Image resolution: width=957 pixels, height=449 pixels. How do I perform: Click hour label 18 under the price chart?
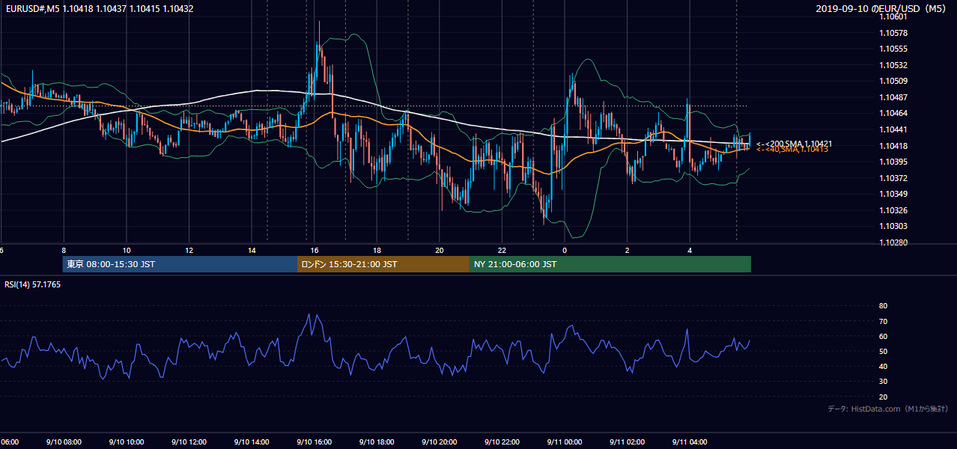pyautogui.click(x=377, y=251)
